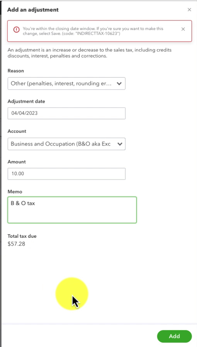Click the Amount field showing 10.00
The width and height of the screenshot is (197, 347).
(66, 174)
